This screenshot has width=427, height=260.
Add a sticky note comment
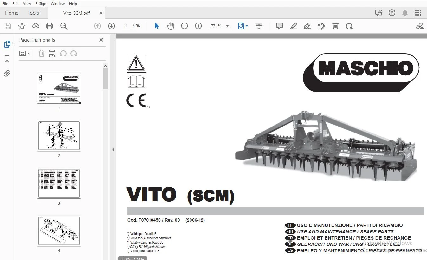280,26
